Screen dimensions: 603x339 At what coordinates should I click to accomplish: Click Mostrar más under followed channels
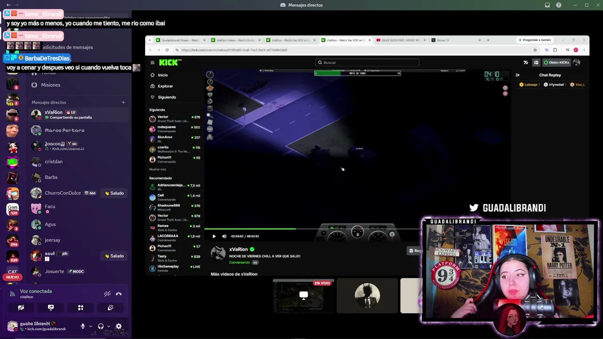click(158, 169)
